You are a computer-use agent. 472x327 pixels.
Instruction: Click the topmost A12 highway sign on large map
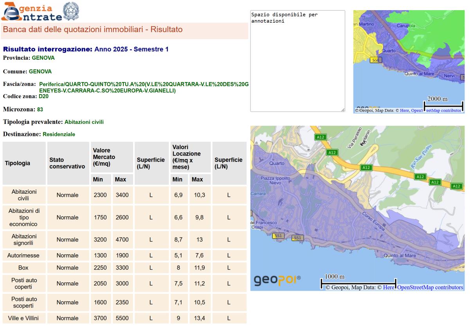pos(320,137)
